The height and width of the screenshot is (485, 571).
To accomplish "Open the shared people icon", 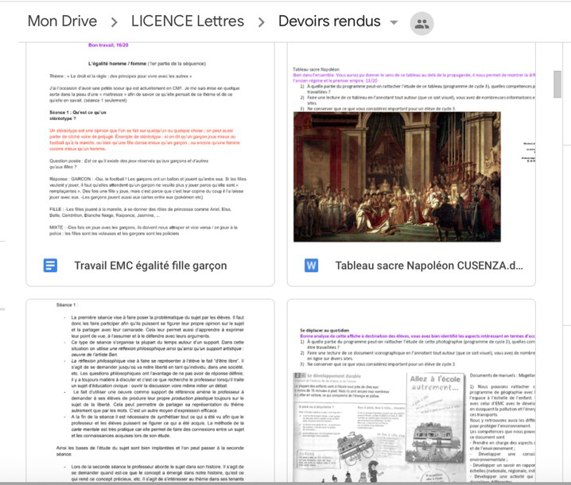I will click(421, 24).
